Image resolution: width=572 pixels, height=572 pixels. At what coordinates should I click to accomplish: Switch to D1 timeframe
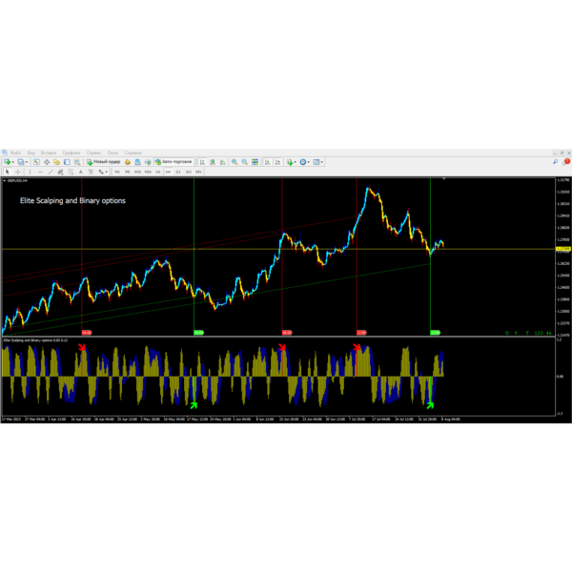tap(178, 172)
